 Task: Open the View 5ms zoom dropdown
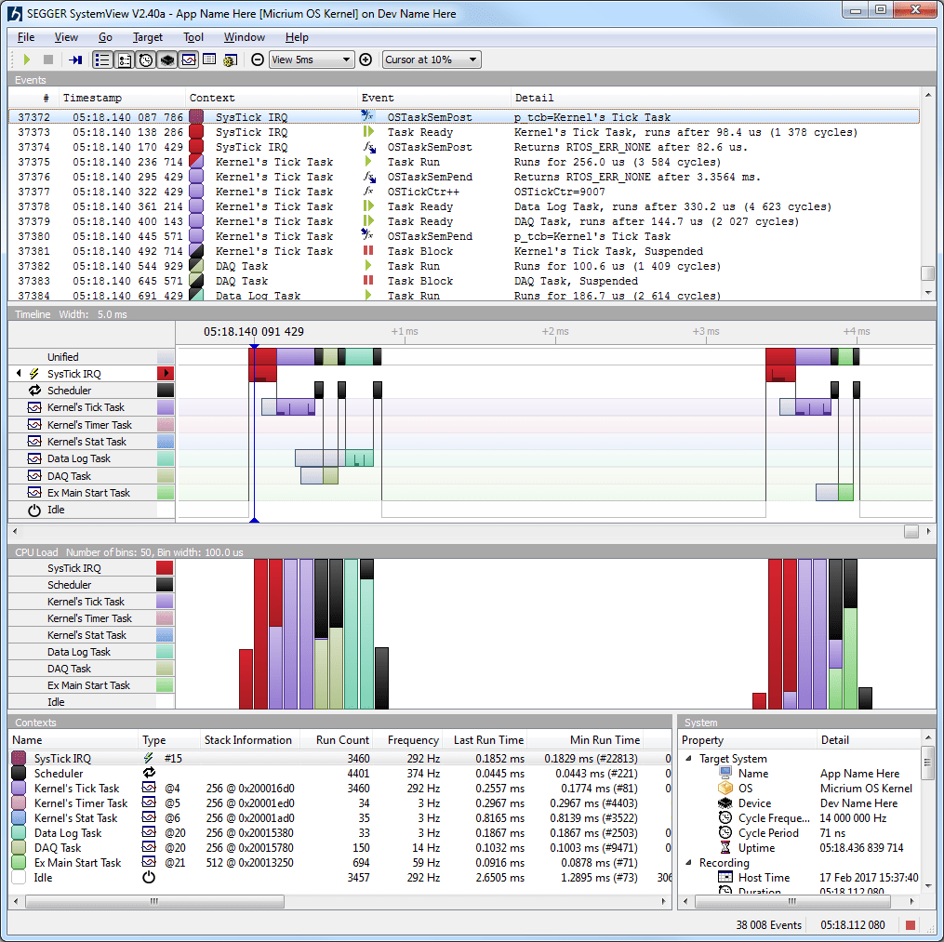point(312,60)
